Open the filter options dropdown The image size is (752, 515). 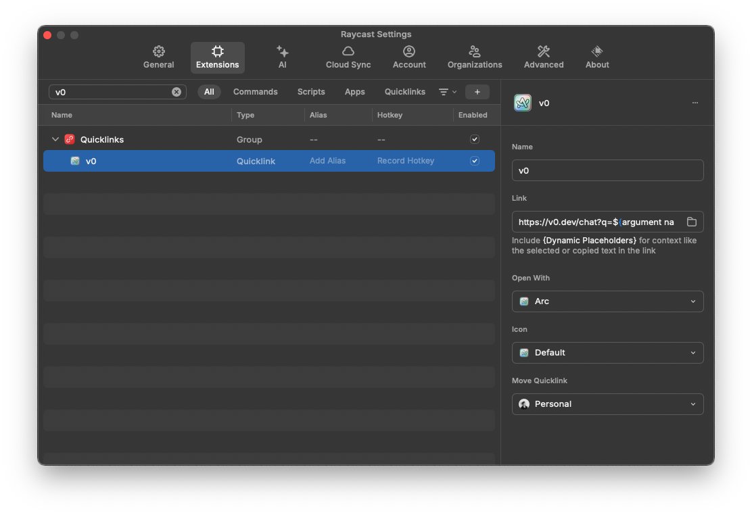[x=448, y=92]
